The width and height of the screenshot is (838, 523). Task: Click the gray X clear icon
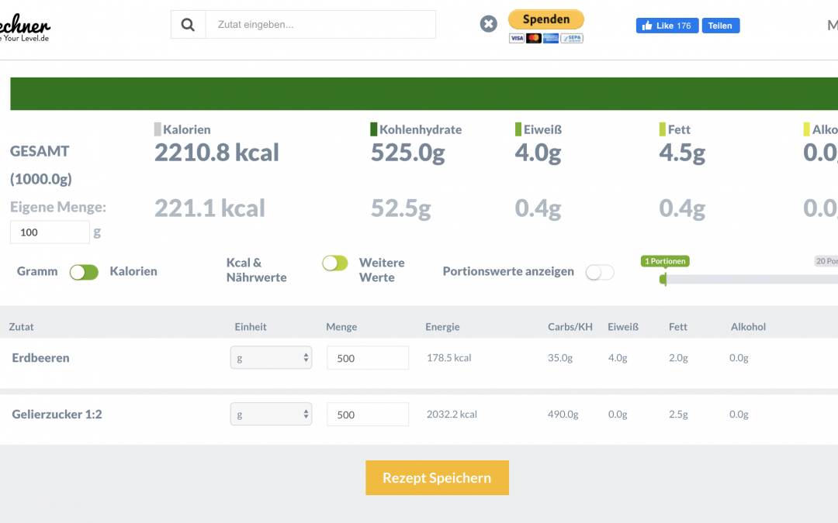pos(488,24)
